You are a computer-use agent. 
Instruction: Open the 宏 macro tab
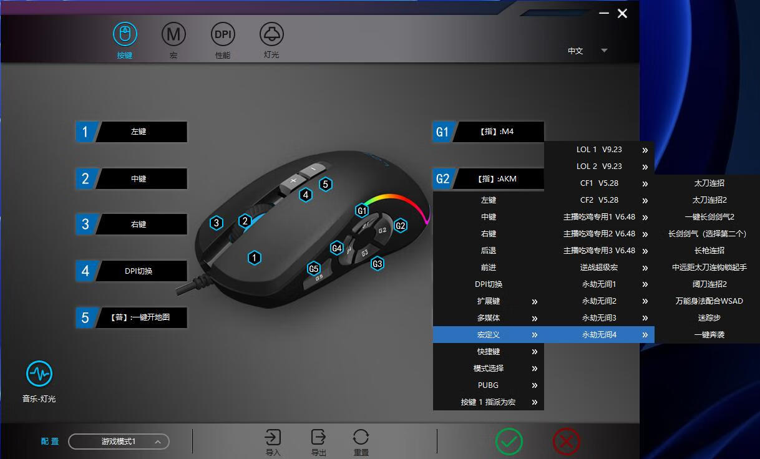pos(173,40)
